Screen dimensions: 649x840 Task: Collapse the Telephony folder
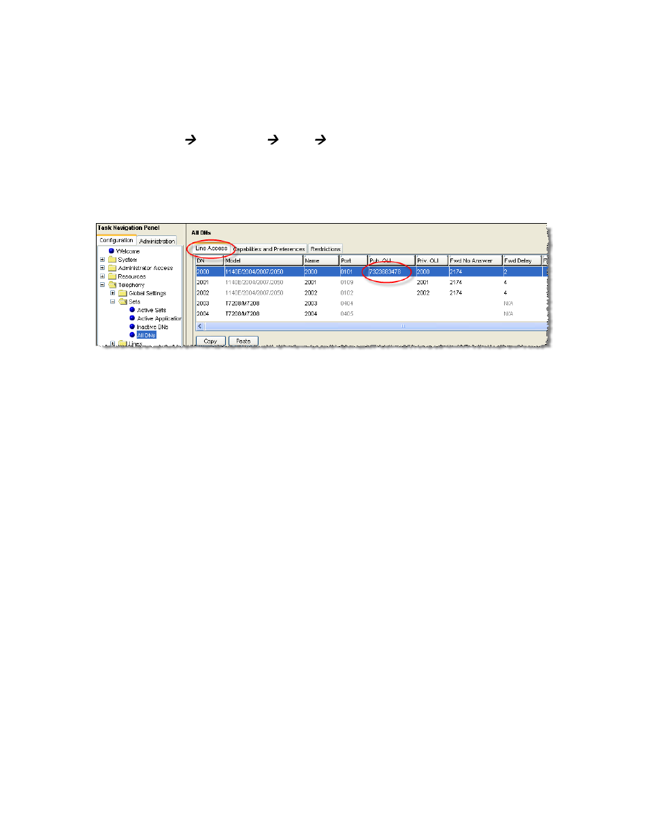103,285
